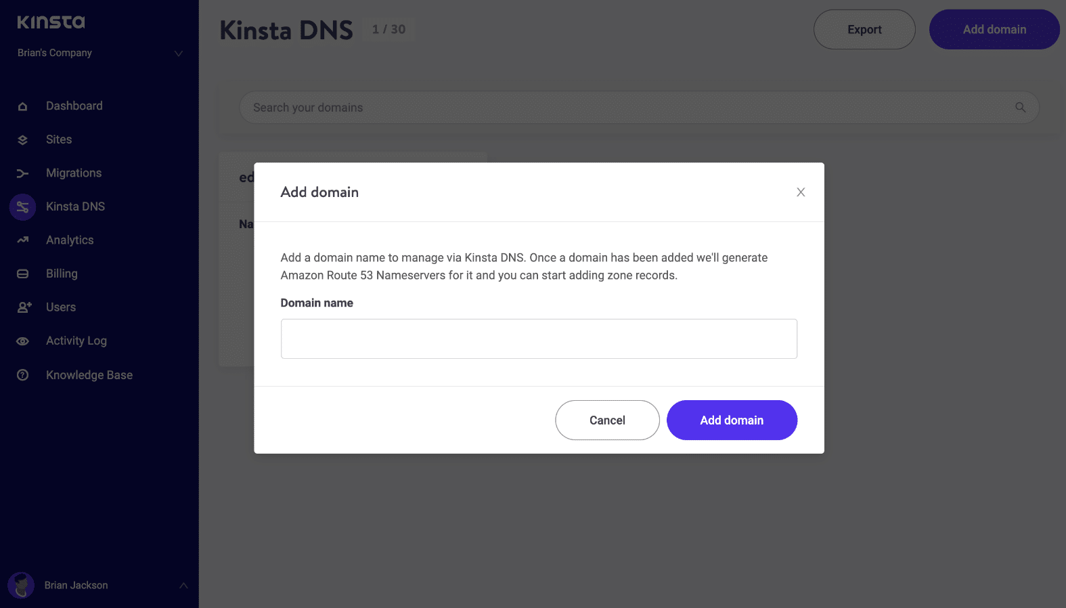Click the Migrations arrow icon

pos(22,173)
